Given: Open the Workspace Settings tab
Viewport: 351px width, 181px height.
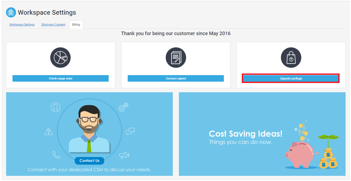Looking at the screenshot, I should tap(22, 24).
